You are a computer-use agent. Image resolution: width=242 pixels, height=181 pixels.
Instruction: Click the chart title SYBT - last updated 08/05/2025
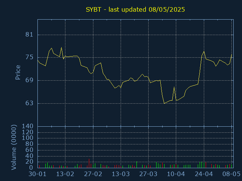coord(135,9)
